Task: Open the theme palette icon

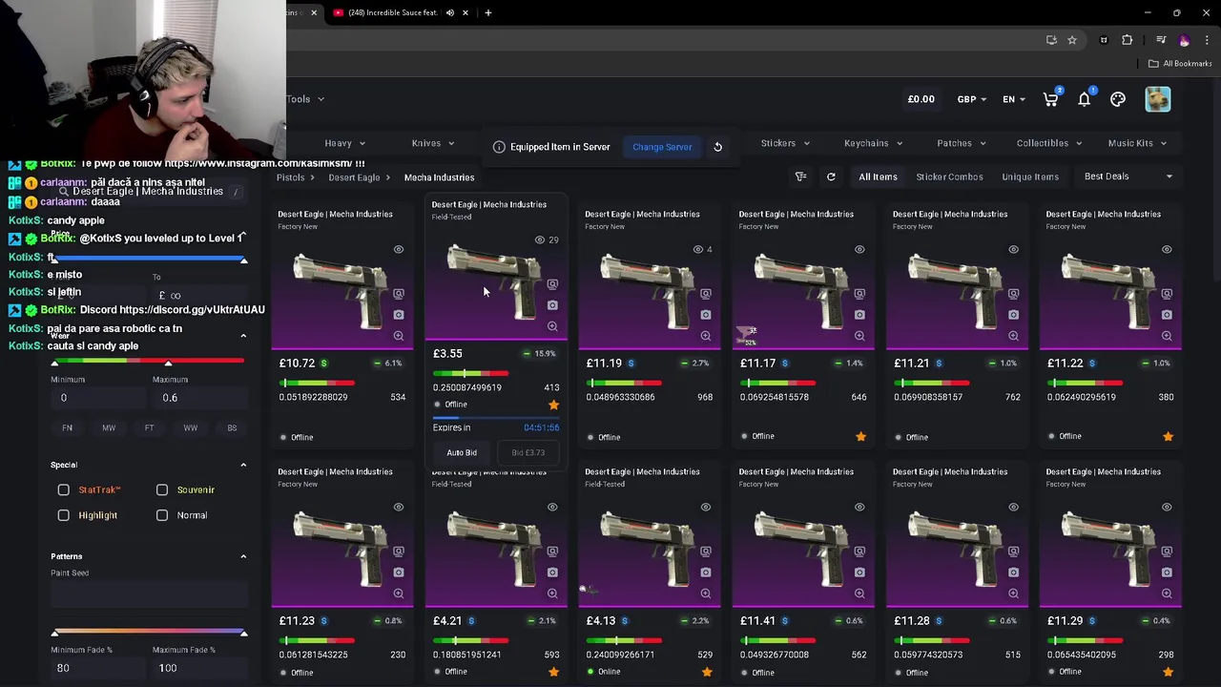Action: (1118, 99)
